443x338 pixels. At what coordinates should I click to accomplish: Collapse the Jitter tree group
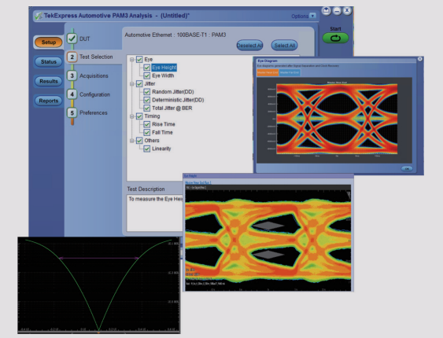pyautogui.click(x=131, y=84)
